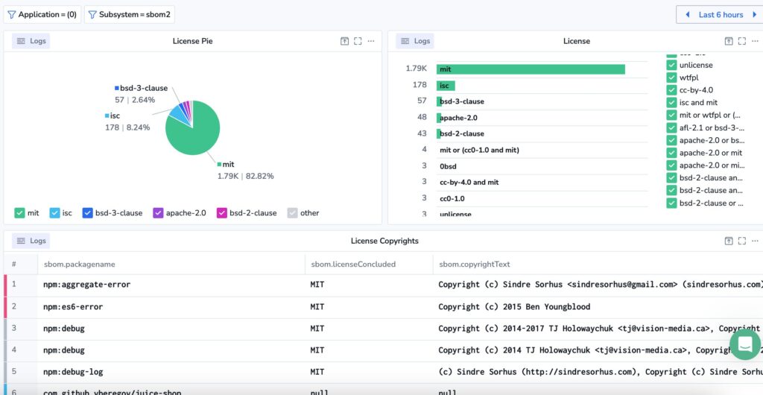763x395 pixels.
Task: Open the Application filter dropdown
Action: point(42,15)
